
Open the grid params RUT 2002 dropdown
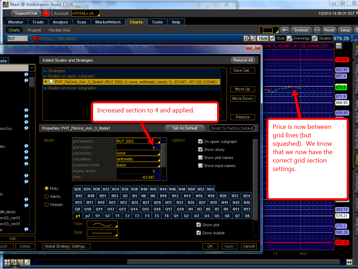click(x=138, y=141)
